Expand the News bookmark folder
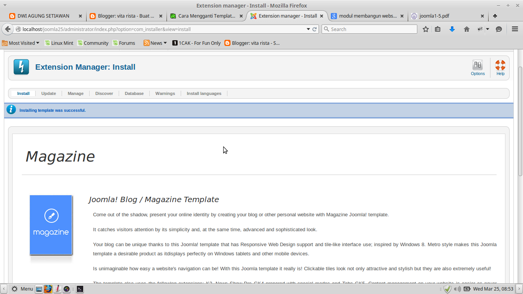The height and width of the screenshot is (294, 523). tap(155, 43)
